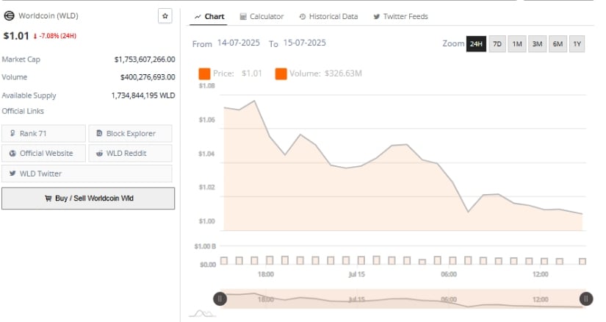
Task: Click the WLD Twitter bird icon
Action: [x=12, y=173]
